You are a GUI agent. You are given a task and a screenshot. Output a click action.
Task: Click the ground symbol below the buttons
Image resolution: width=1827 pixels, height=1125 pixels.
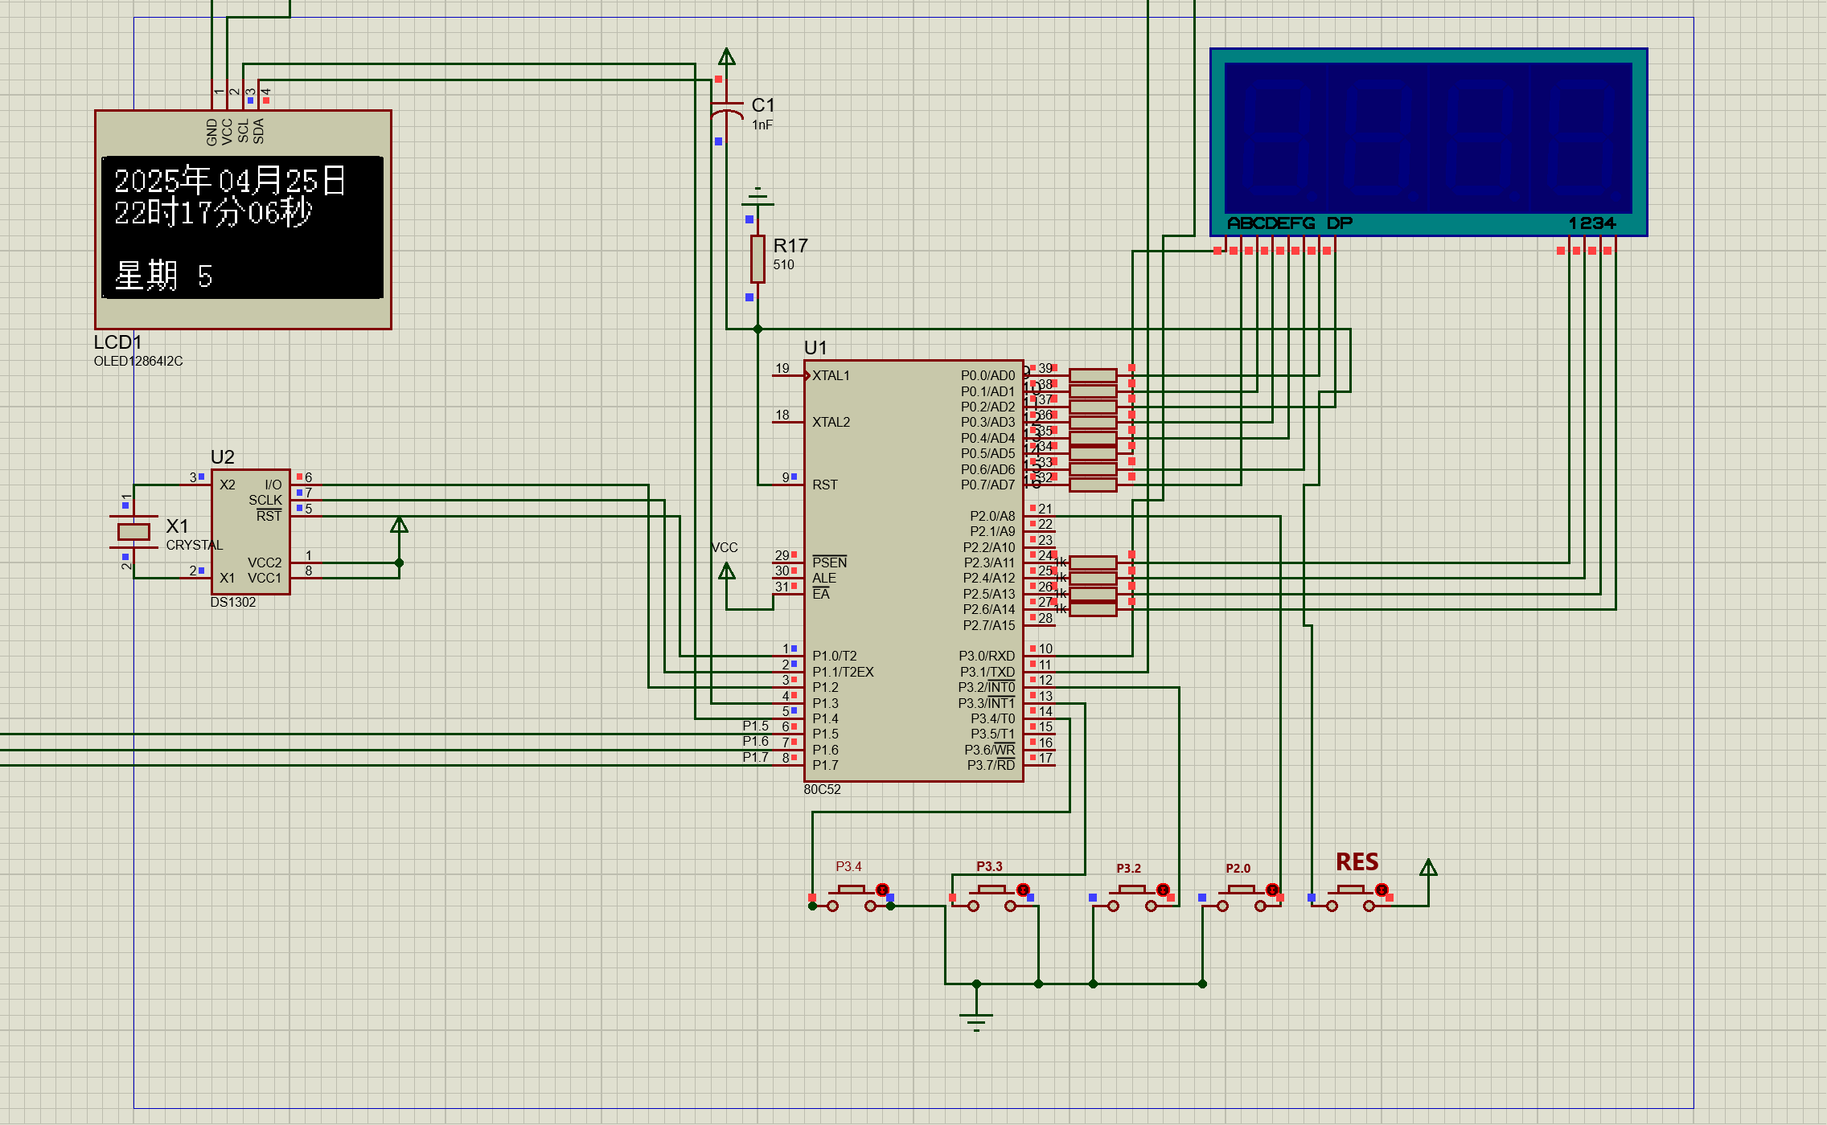pos(976,1018)
